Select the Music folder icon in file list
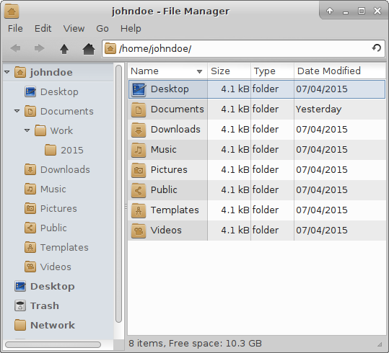 (x=139, y=150)
